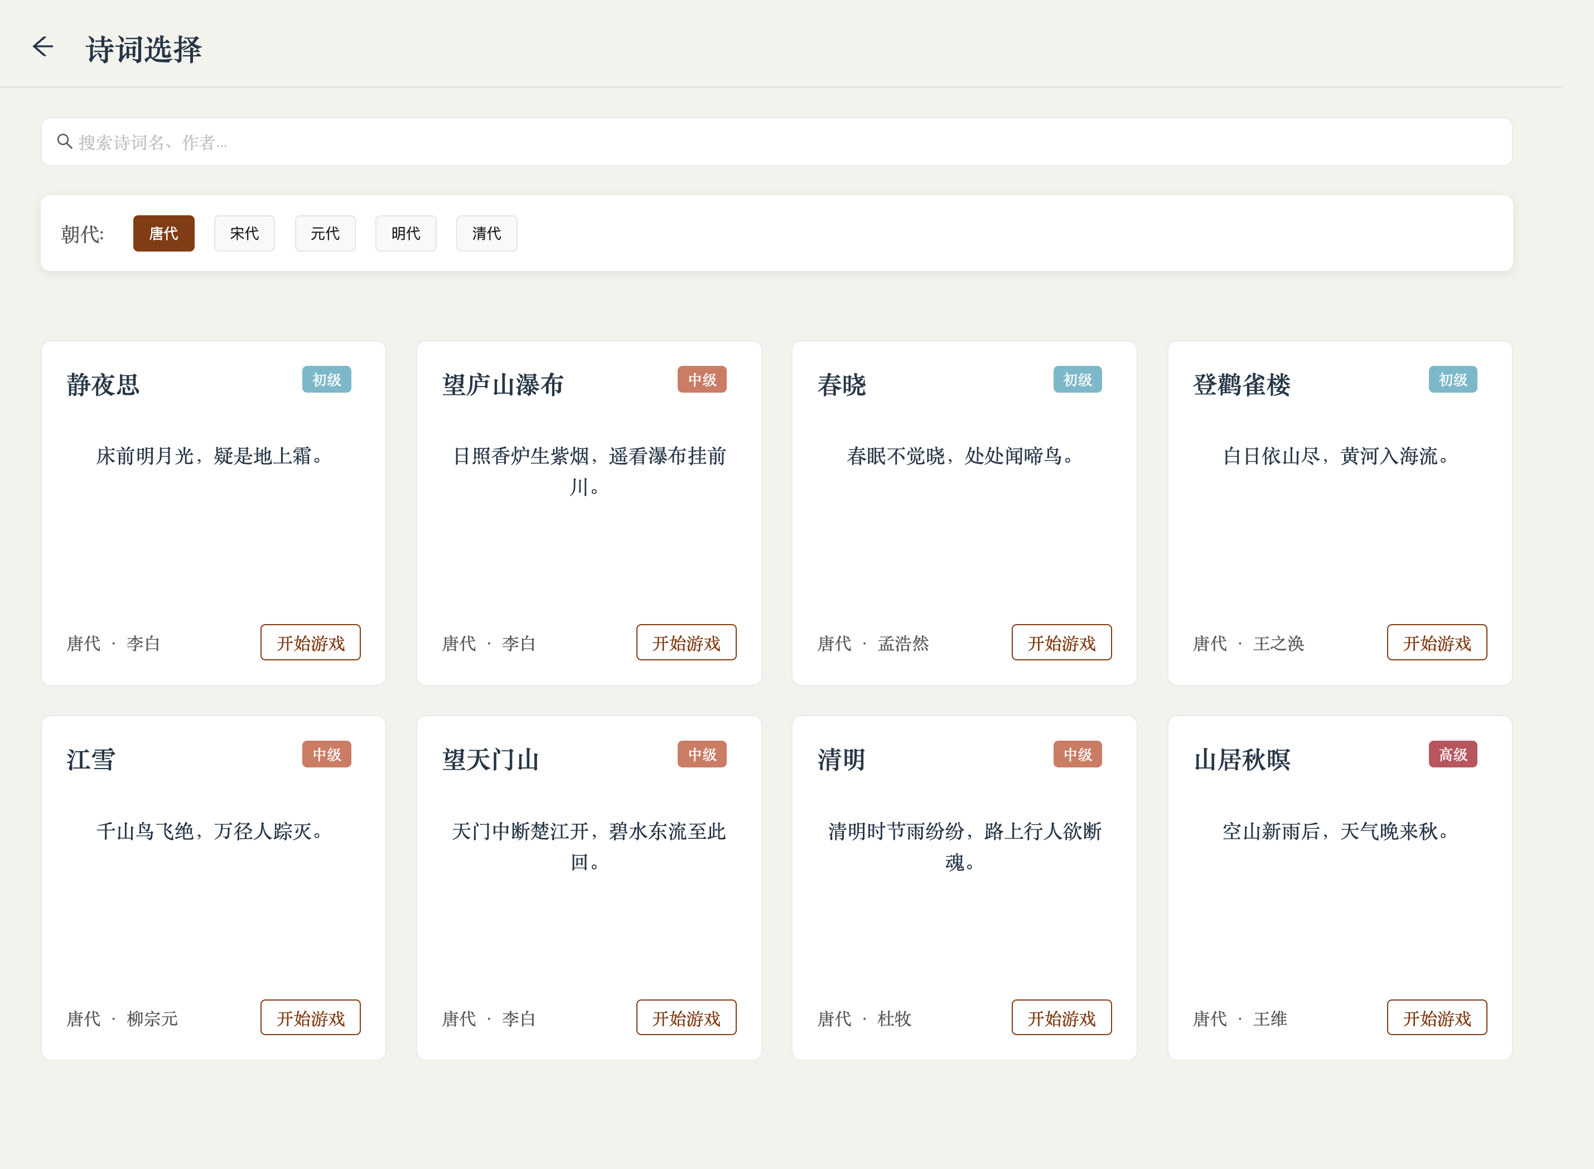The width and height of the screenshot is (1594, 1169).
Task: Start game for 清明
Action: (x=1061, y=1017)
